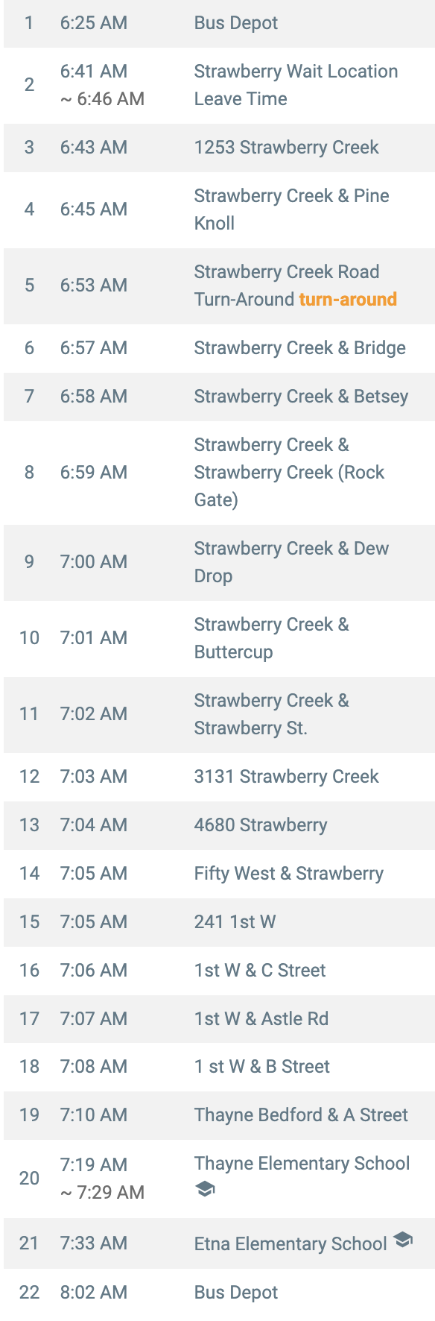435x1321 pixels.
Task: Open 3131 Strawberry Creek stop
Action: [219, 777]
